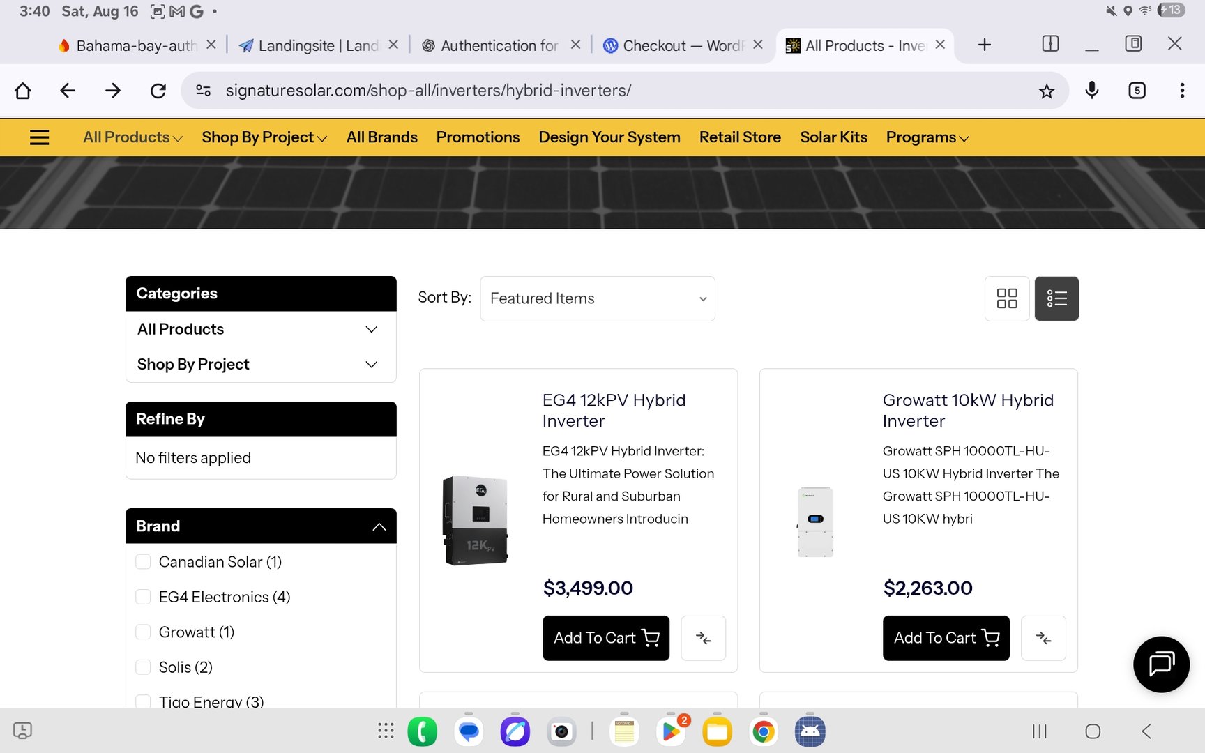The image size is (1205, 753).
Task: Go to the Chrome home page
Action: pos(23,91)
